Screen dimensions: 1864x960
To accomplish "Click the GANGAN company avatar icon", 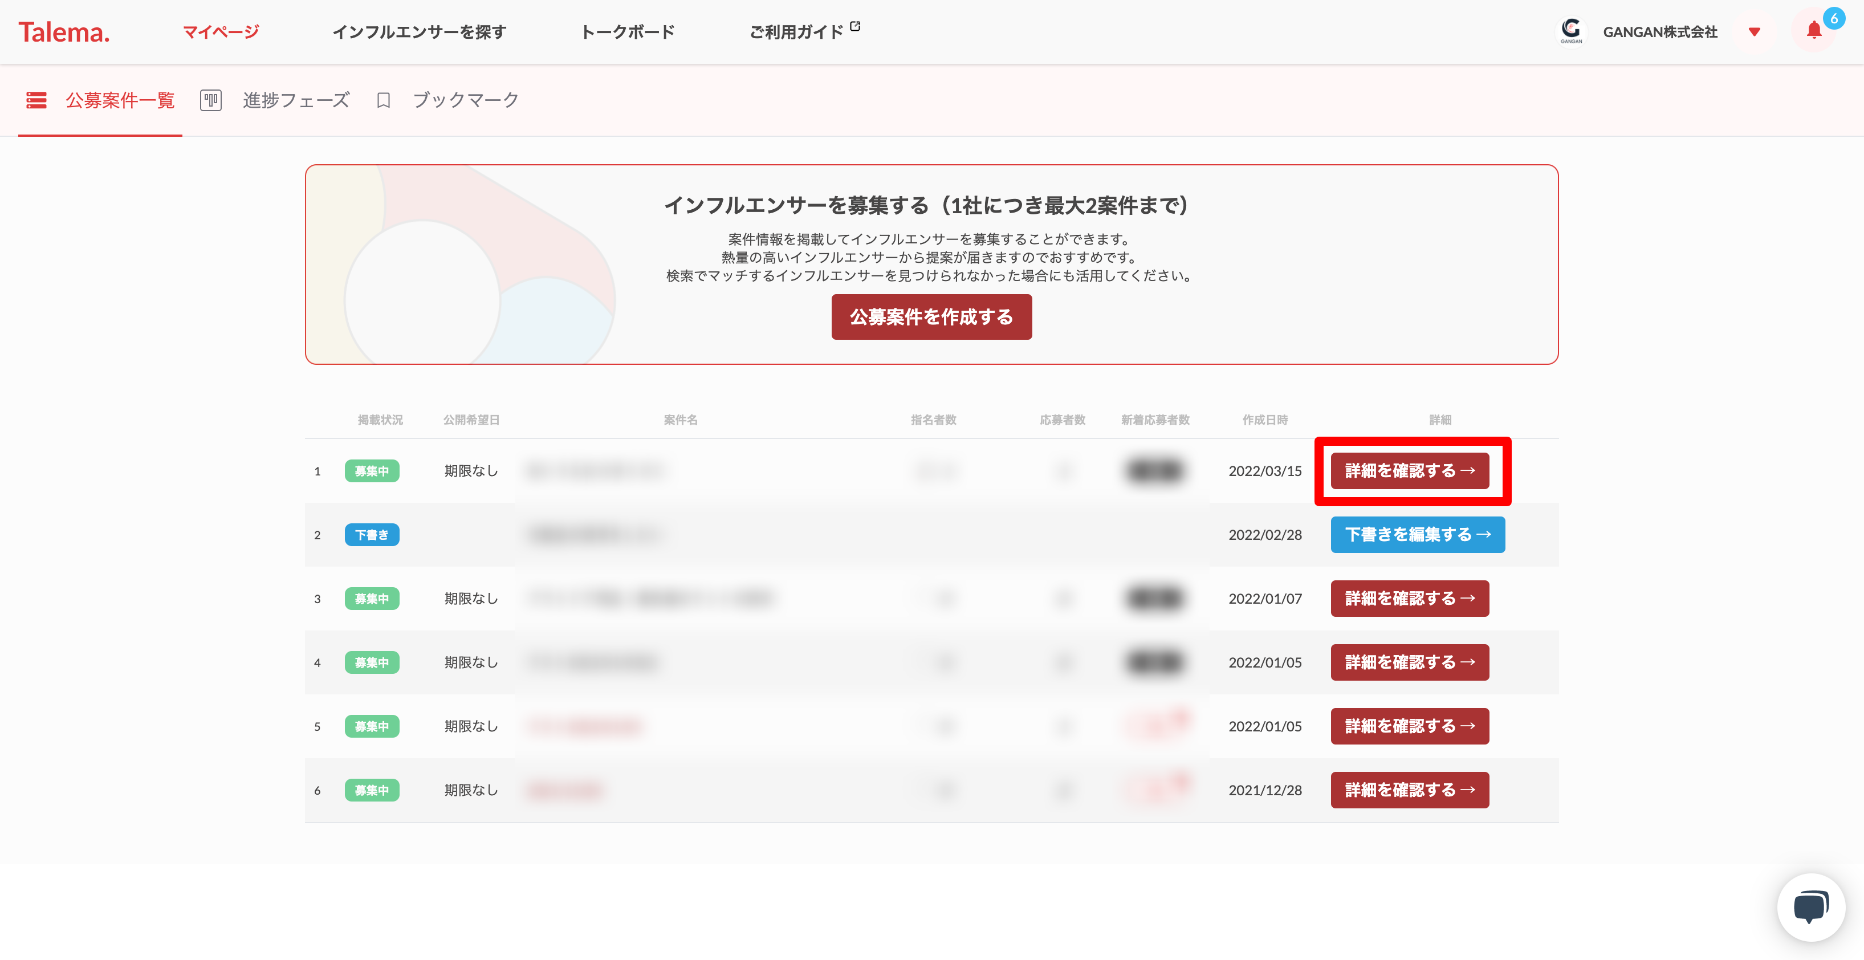I will [1571, 30].
